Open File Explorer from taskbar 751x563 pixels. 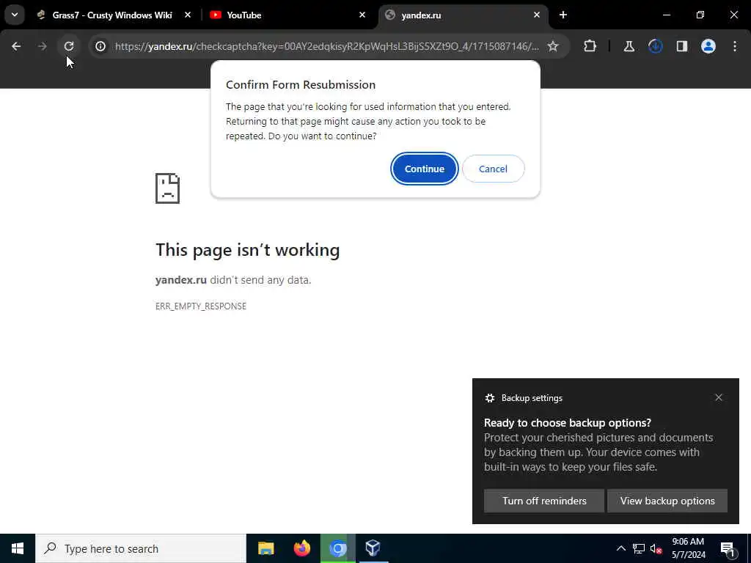pyautogui.click(x=265, y=548)
